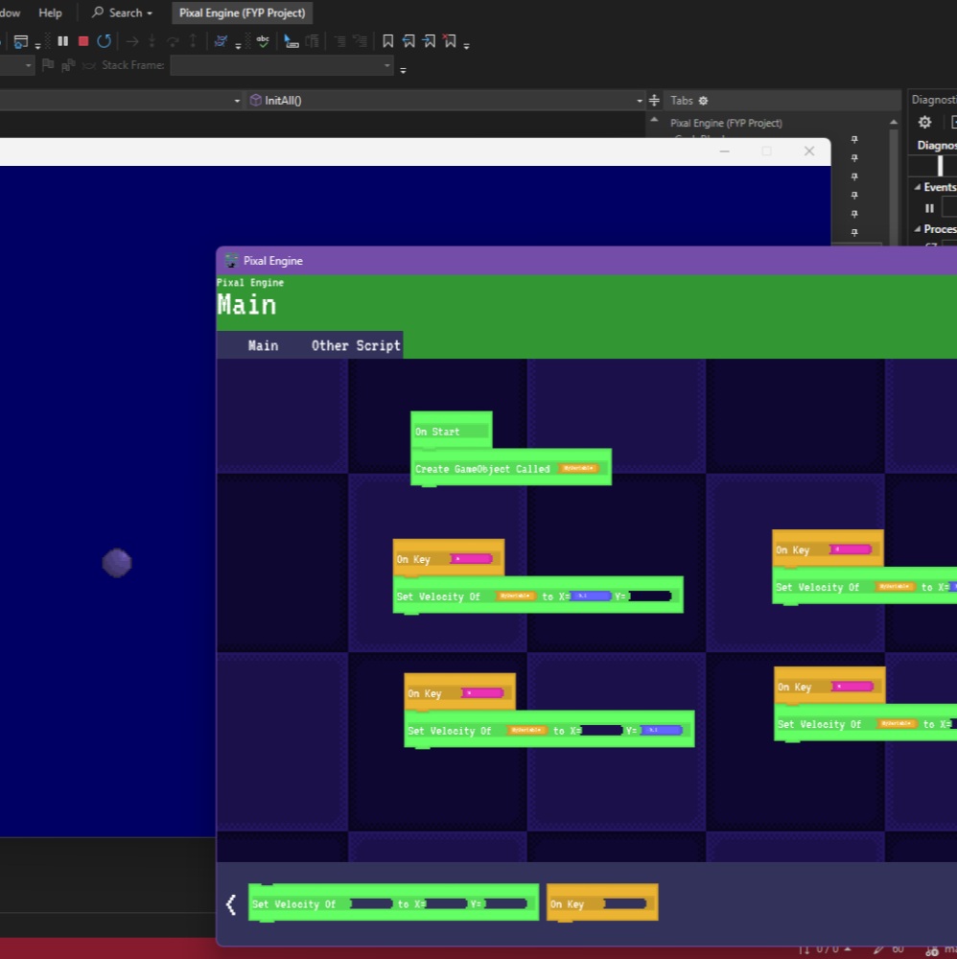
Task: Click the red Stop Debugging icon
Action: (x=83, y=41)
